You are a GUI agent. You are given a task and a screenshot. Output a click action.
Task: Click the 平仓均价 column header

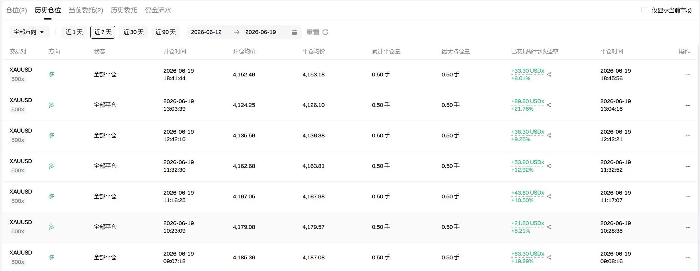click(314, 51)
